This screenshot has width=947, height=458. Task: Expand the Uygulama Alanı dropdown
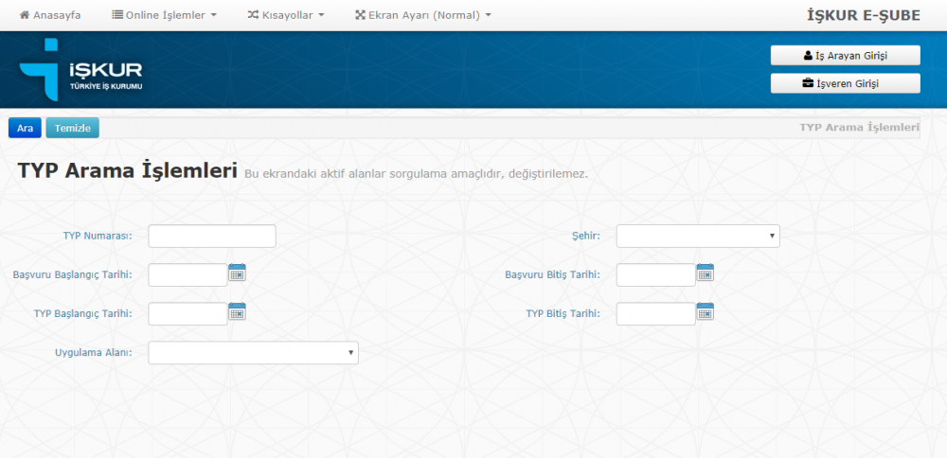tap(253, 353)
